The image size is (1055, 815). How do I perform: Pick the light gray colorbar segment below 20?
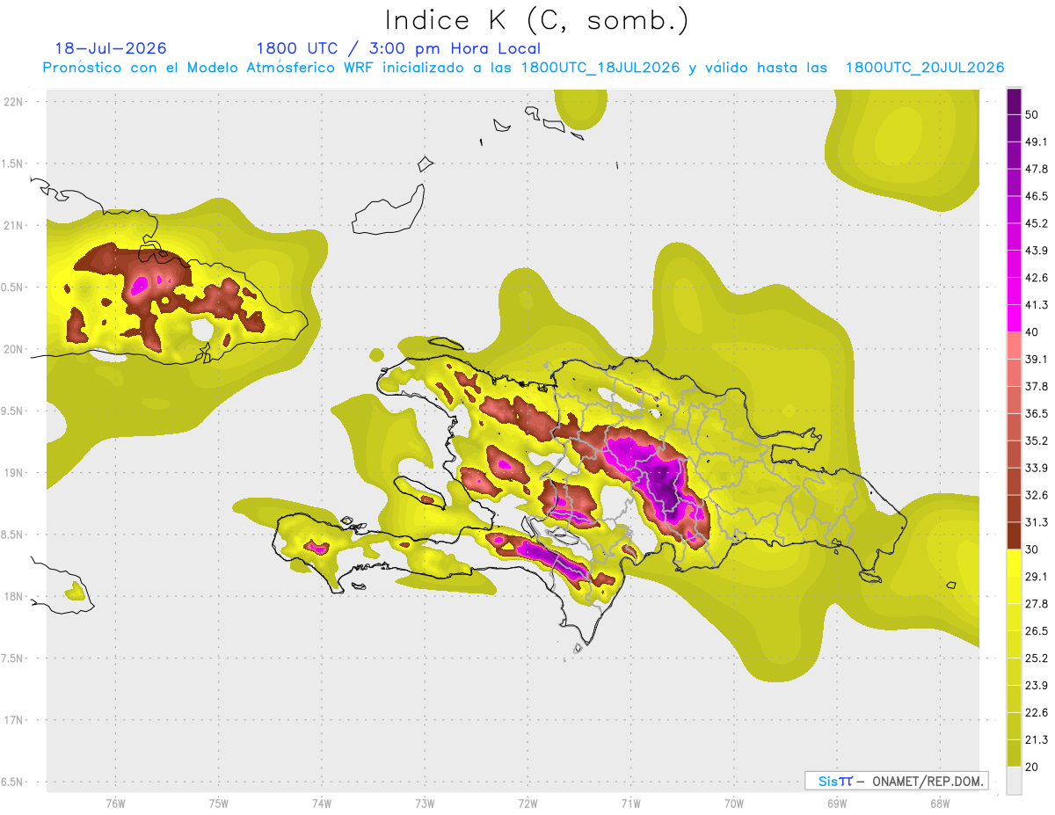click(x=1014, y=780)
